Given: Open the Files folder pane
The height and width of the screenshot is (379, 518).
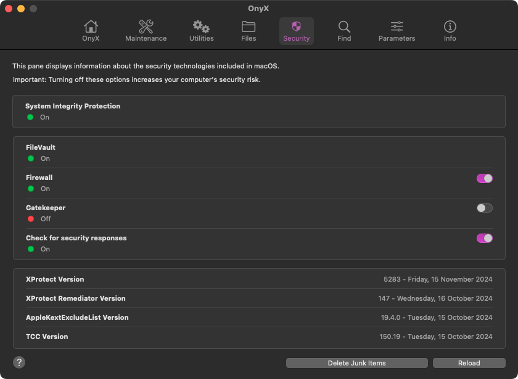Looking at the screenshot, I should [249, 31].
